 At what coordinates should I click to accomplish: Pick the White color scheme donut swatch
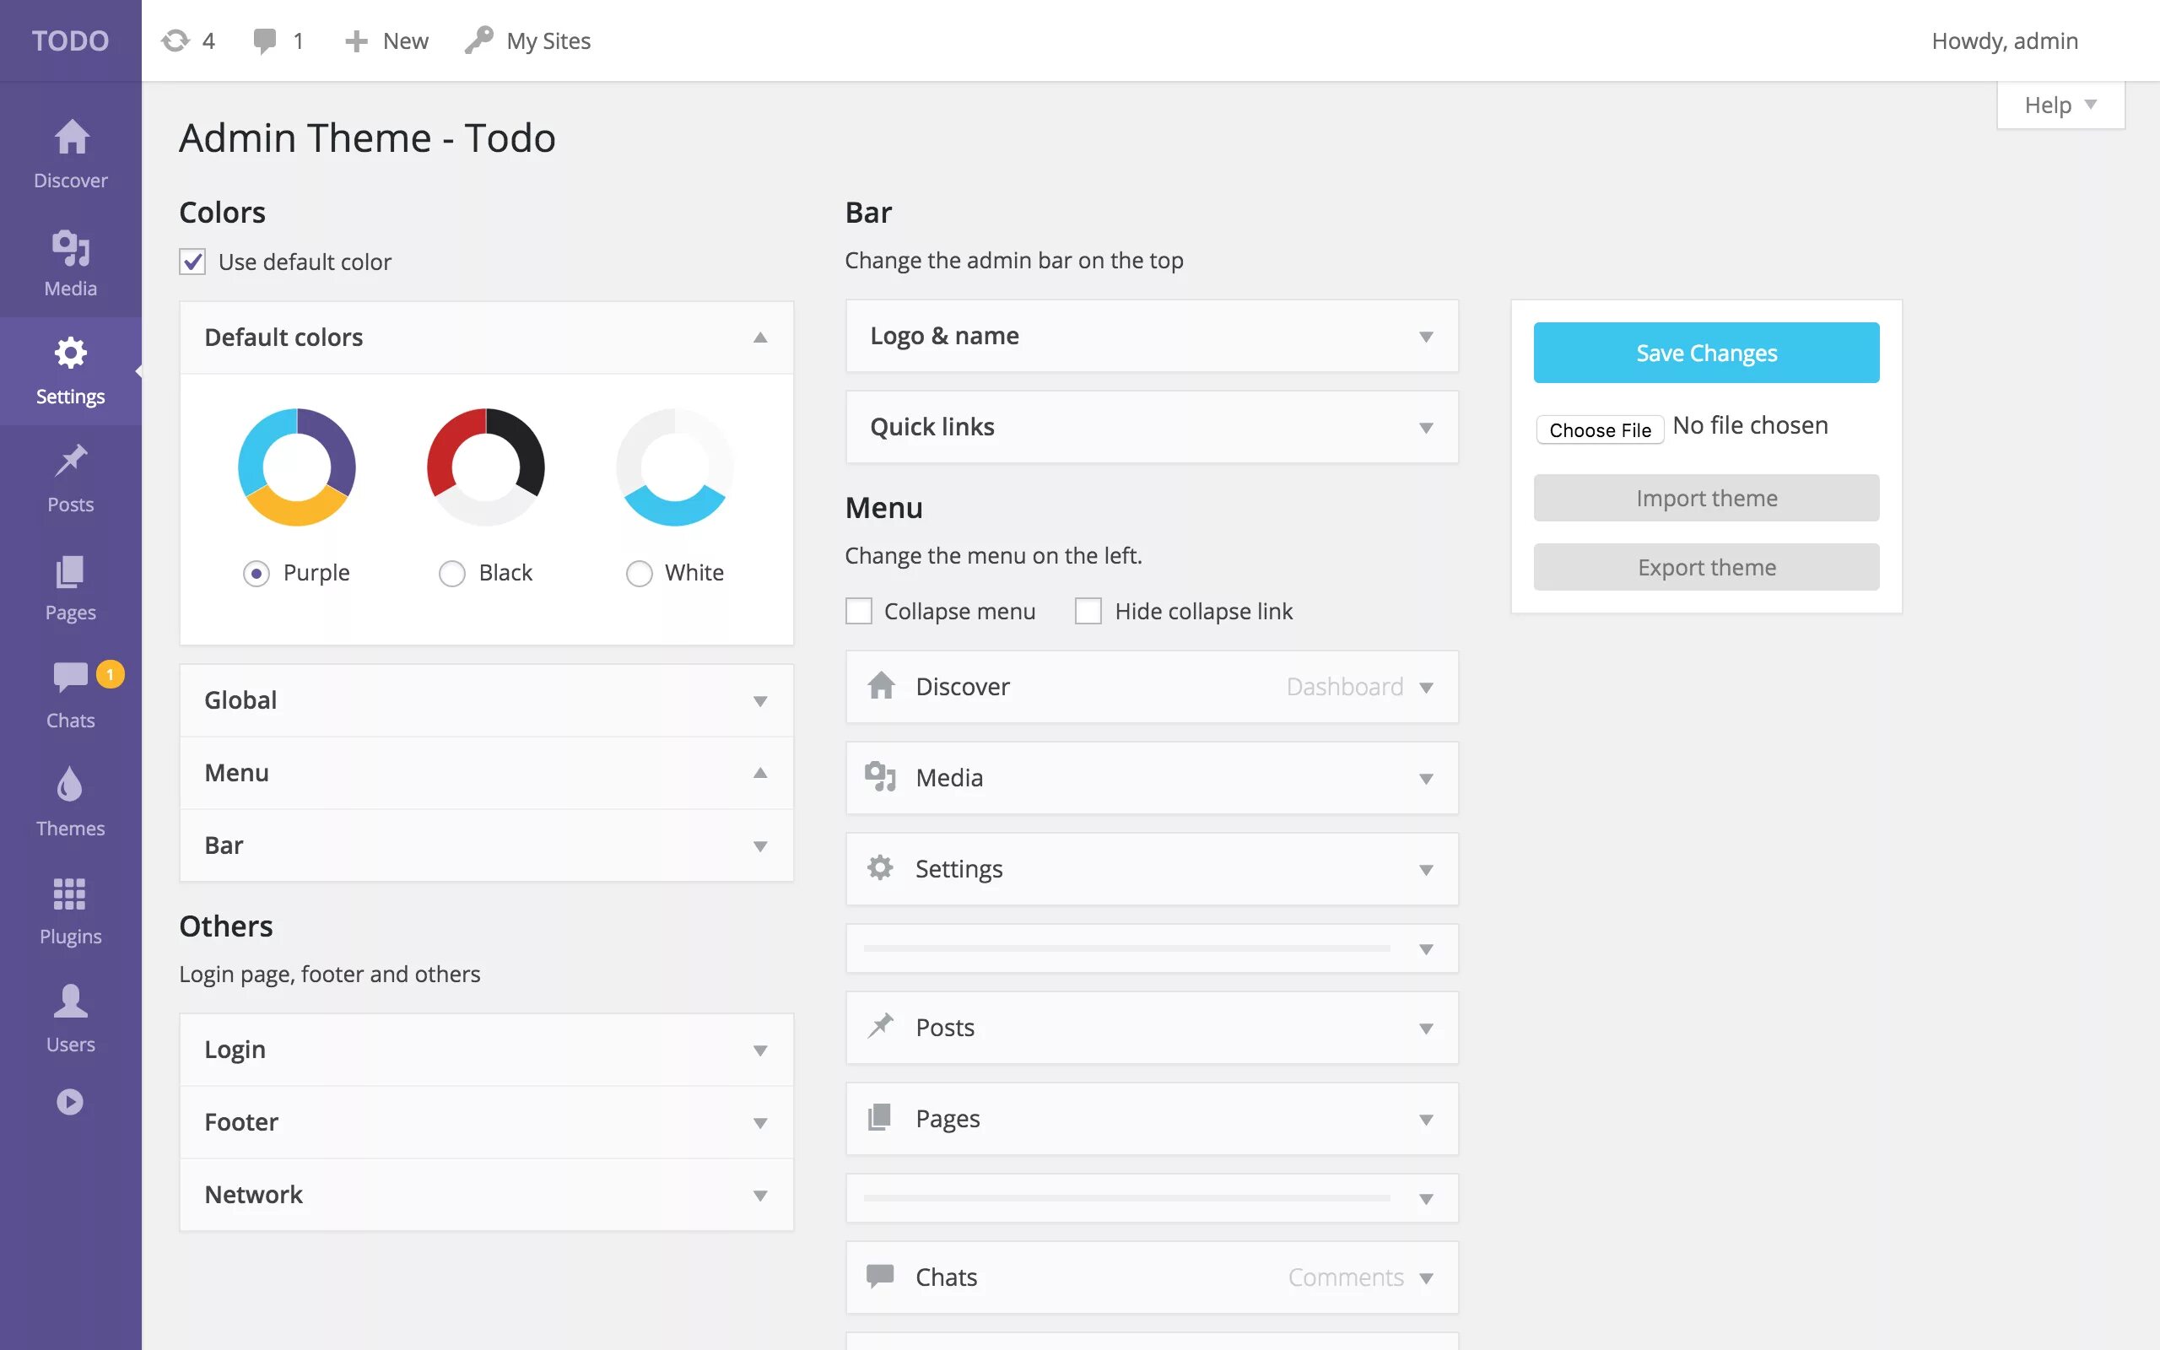tap(675, 467)
